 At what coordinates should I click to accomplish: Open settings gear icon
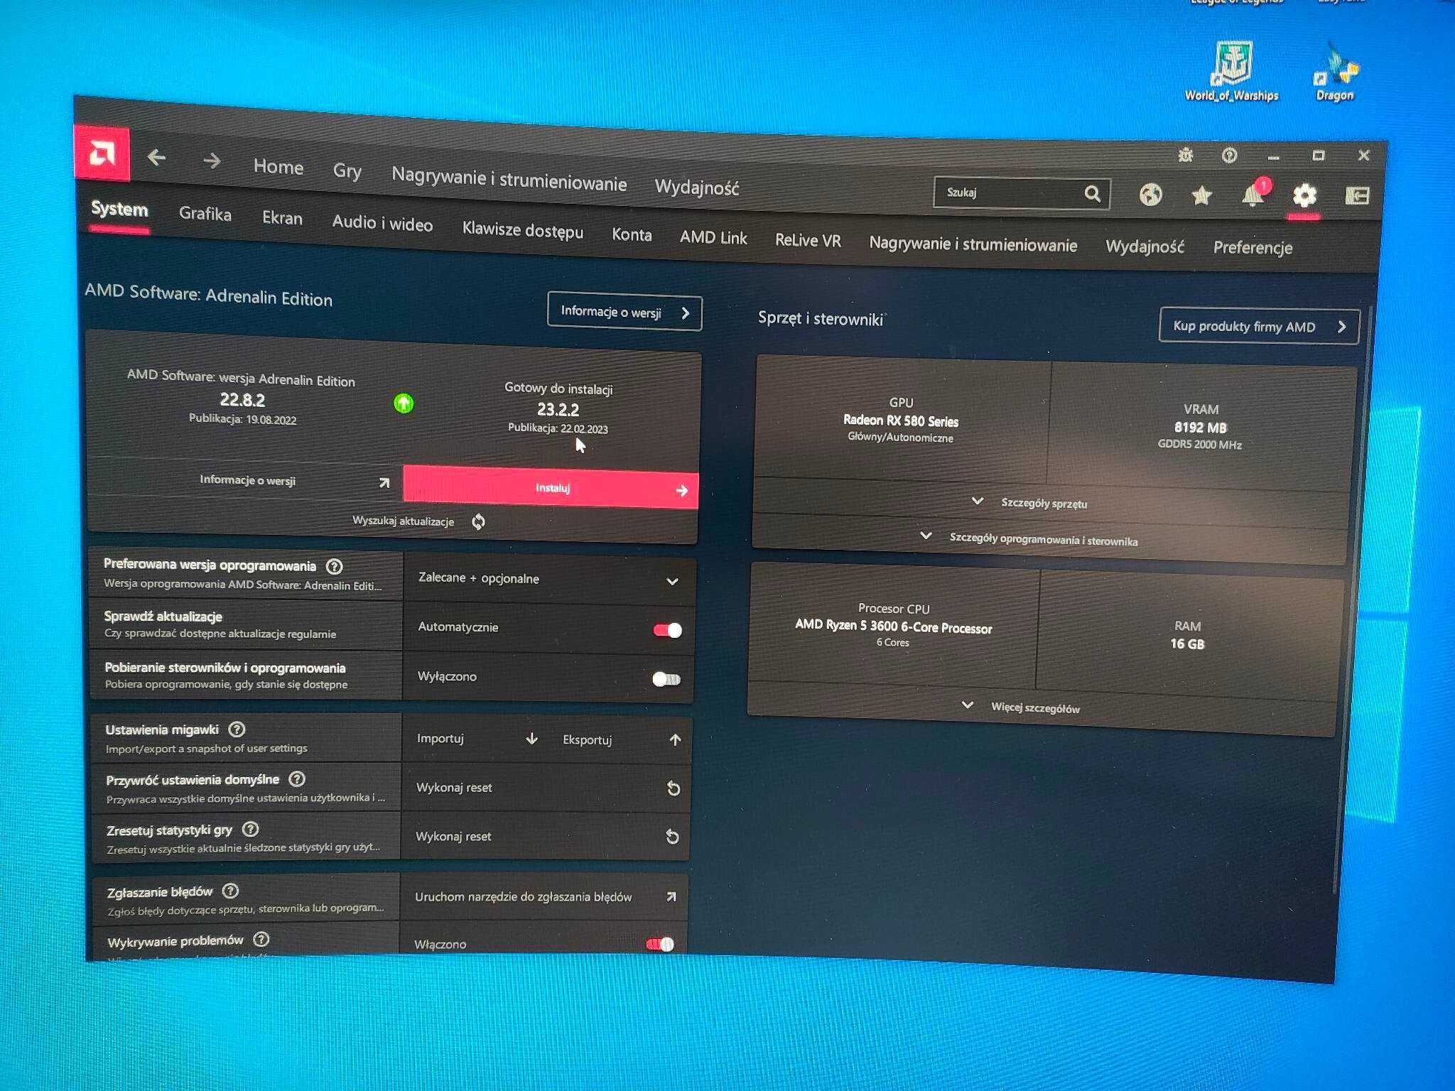point(1304,195)
